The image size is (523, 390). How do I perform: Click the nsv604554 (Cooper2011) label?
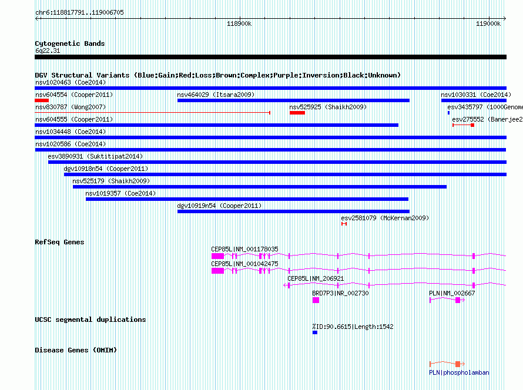[x=74, y=95]
